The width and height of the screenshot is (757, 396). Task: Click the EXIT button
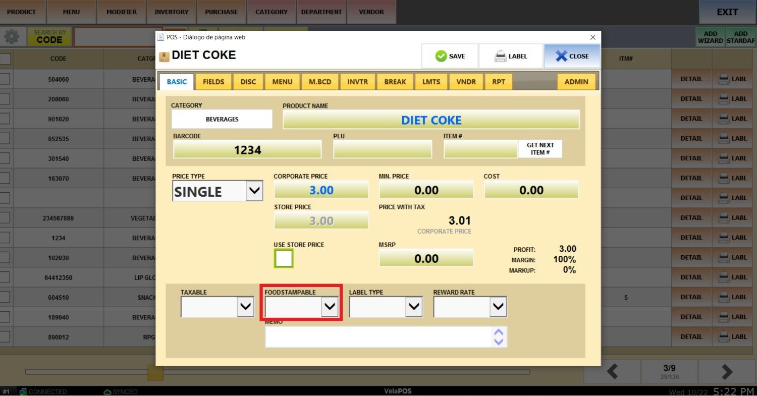727,12
